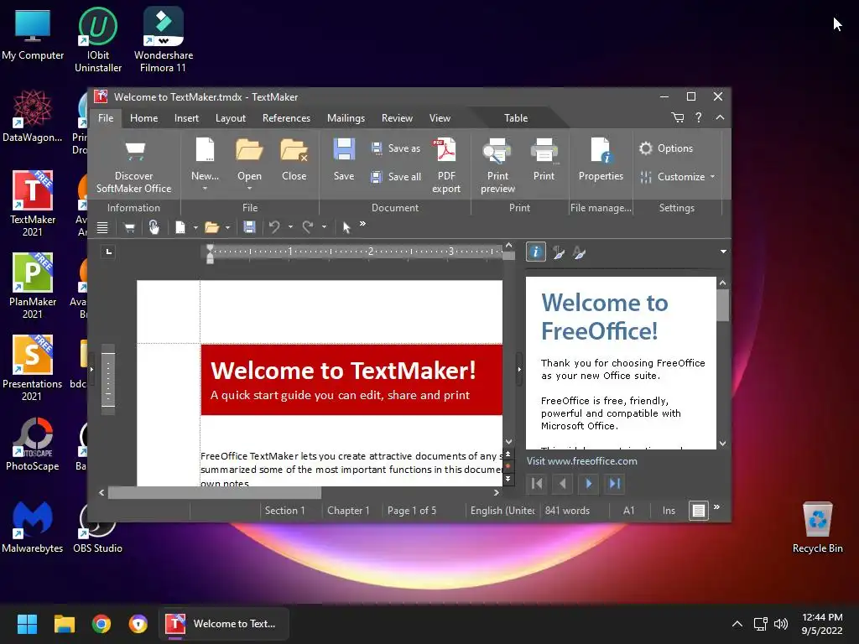Switch to the Layout ribbon tab
The image size is (859, 644).
(231, 118)
